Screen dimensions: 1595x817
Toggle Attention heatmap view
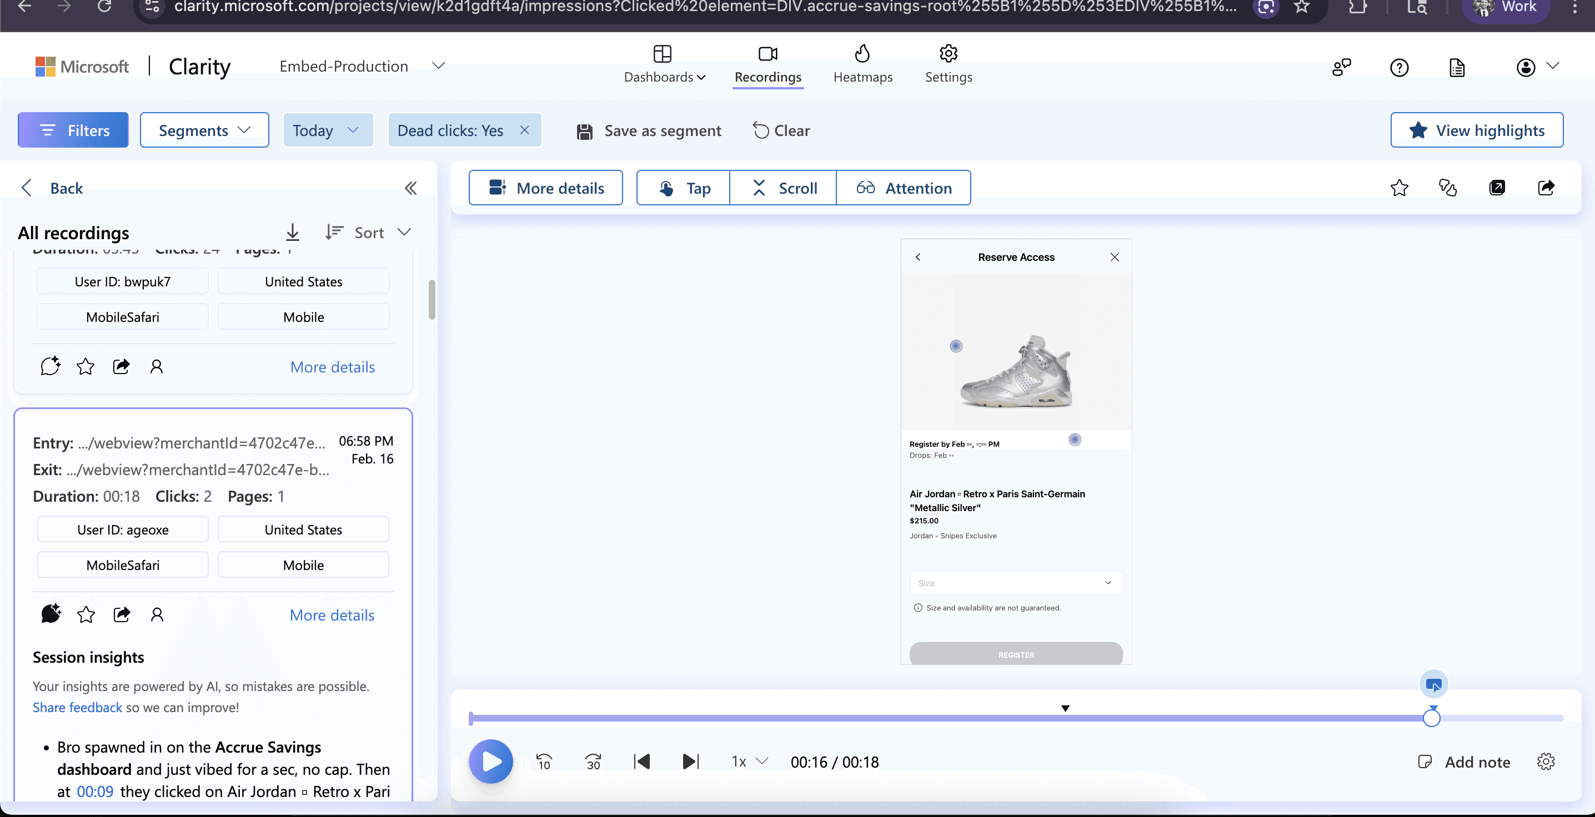tap(904, 188)
